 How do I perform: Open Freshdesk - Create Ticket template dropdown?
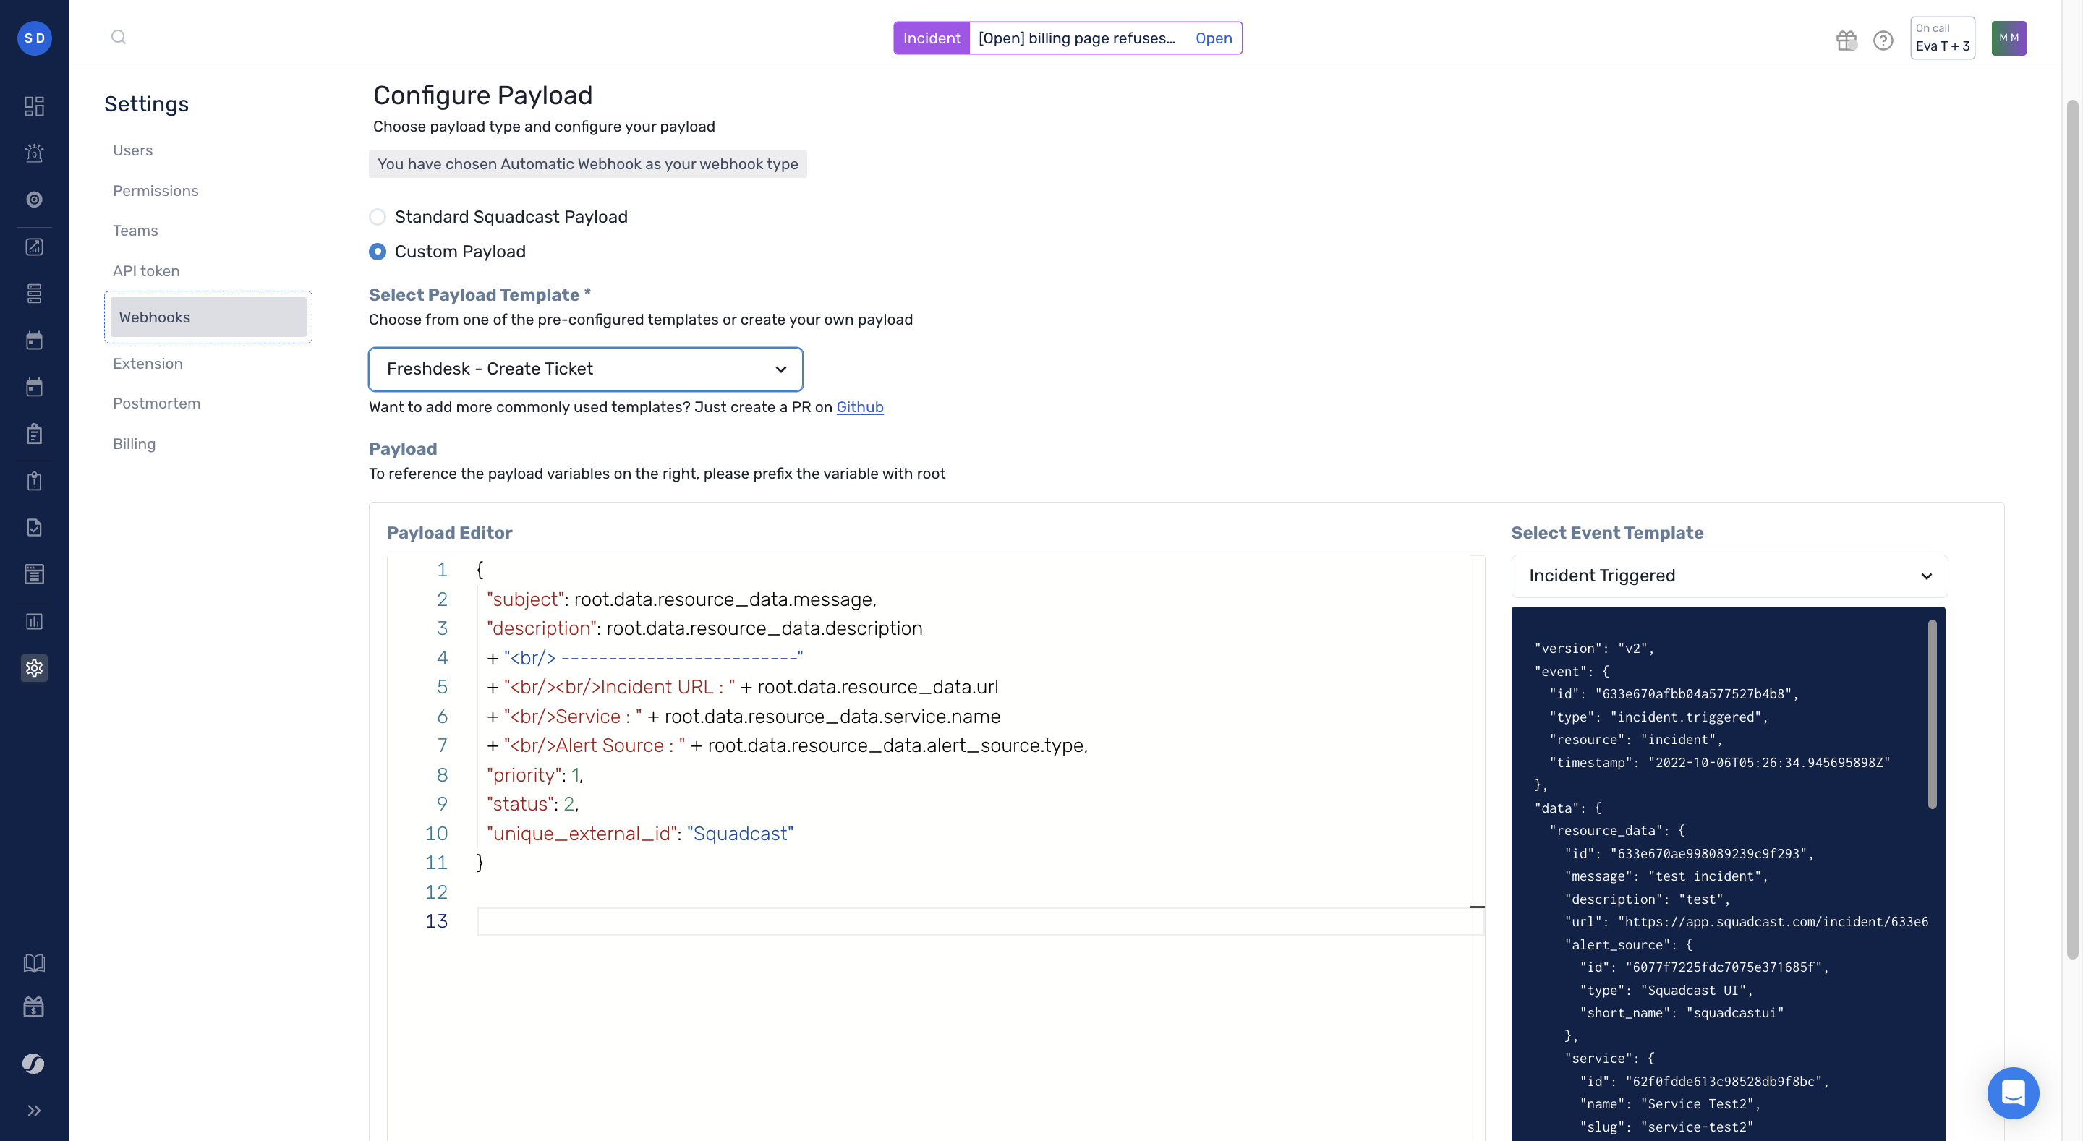(x=585, y=369)
